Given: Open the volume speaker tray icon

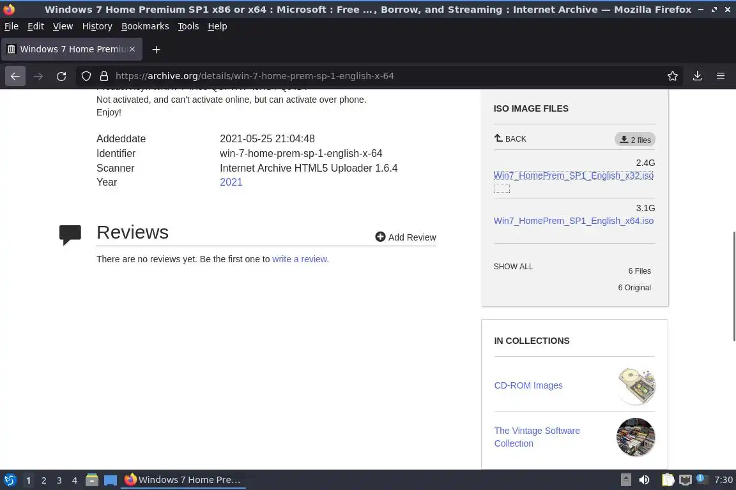Looking at the screenshot, I should [645, 480].
